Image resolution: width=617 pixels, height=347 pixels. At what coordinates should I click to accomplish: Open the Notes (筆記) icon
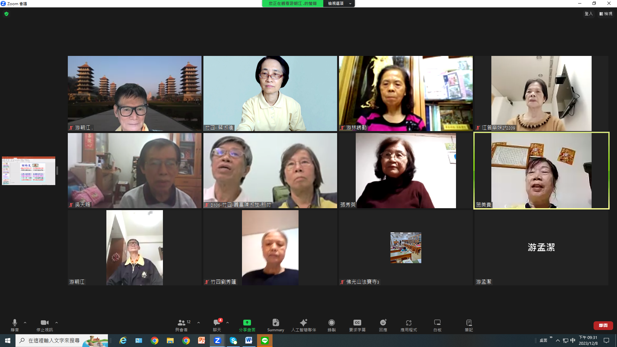pos(469,323)
